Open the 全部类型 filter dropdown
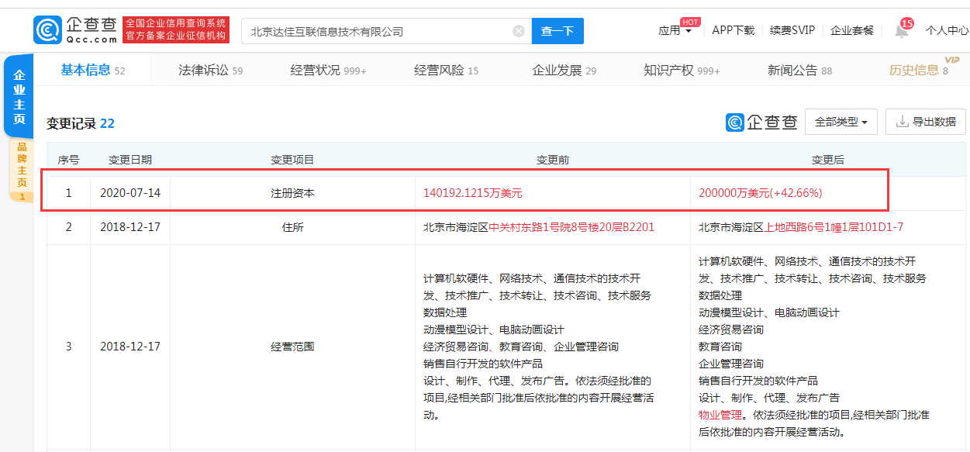Image resolution: width=970 pixels, height=452 pixels. (x=841, y=122)
